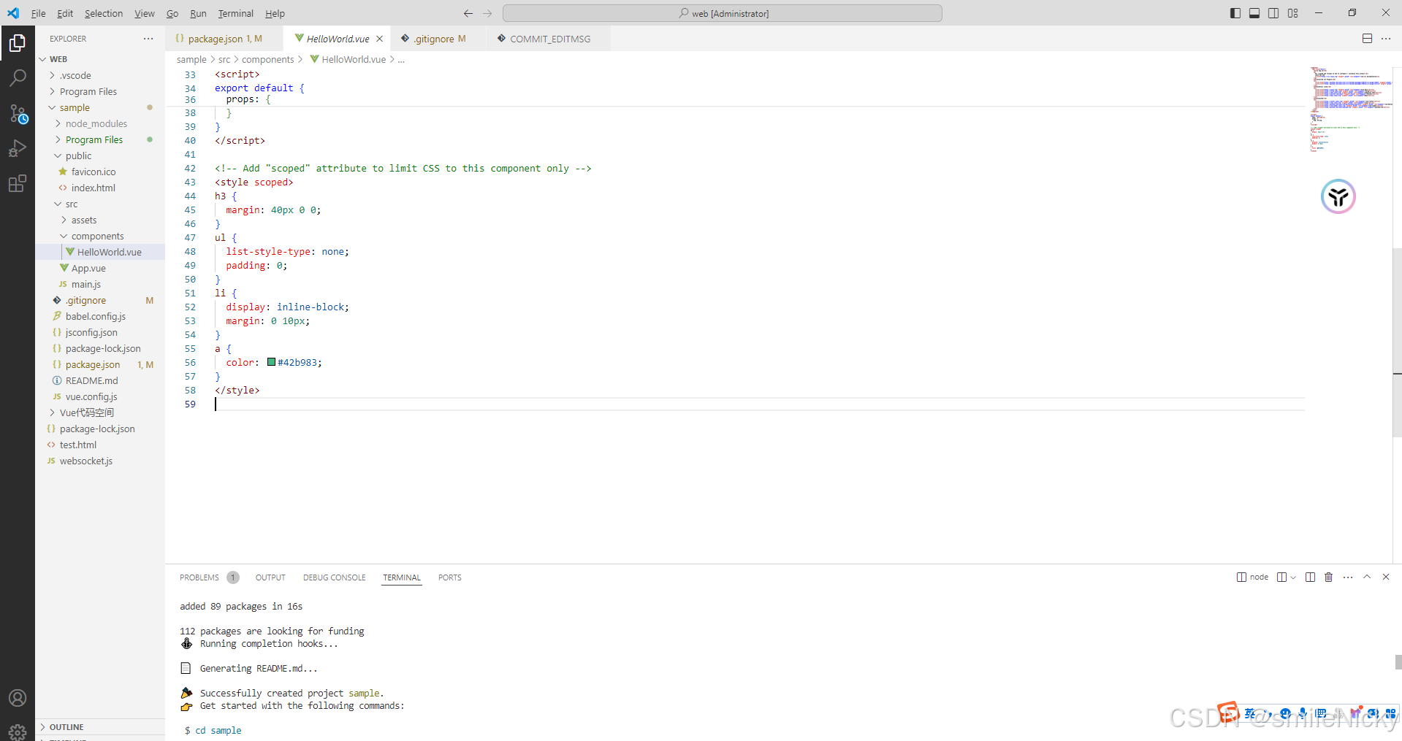The height and width of the screenshot is (741, 1402).
Task: Open Run and Debug view
Action: coord(18,148)
